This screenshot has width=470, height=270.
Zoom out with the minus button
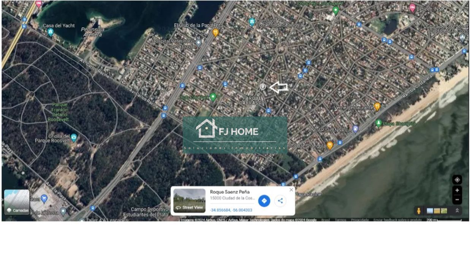click(457, 199)
